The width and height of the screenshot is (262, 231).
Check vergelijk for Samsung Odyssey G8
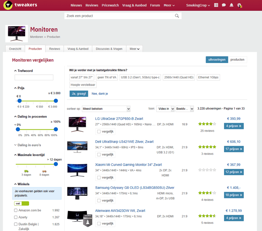99,201
